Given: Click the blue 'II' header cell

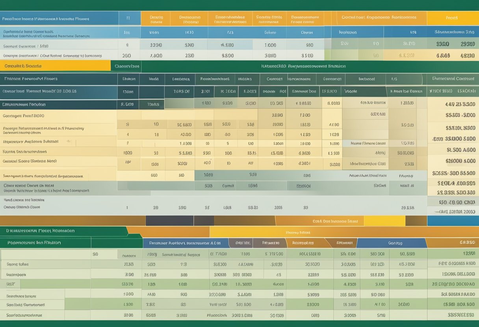Looking at the screenshot, I should (x=128, y=18).
